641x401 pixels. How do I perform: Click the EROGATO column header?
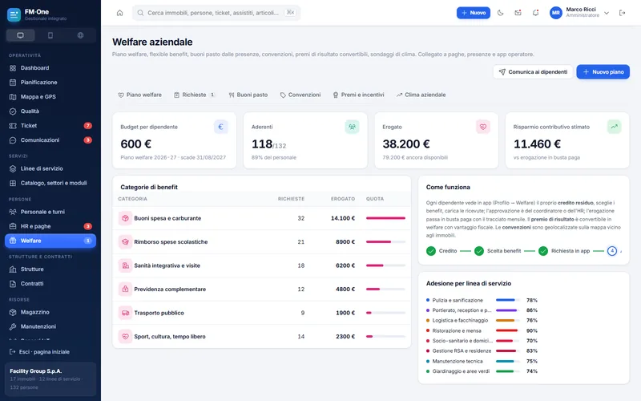pos(343,199)
